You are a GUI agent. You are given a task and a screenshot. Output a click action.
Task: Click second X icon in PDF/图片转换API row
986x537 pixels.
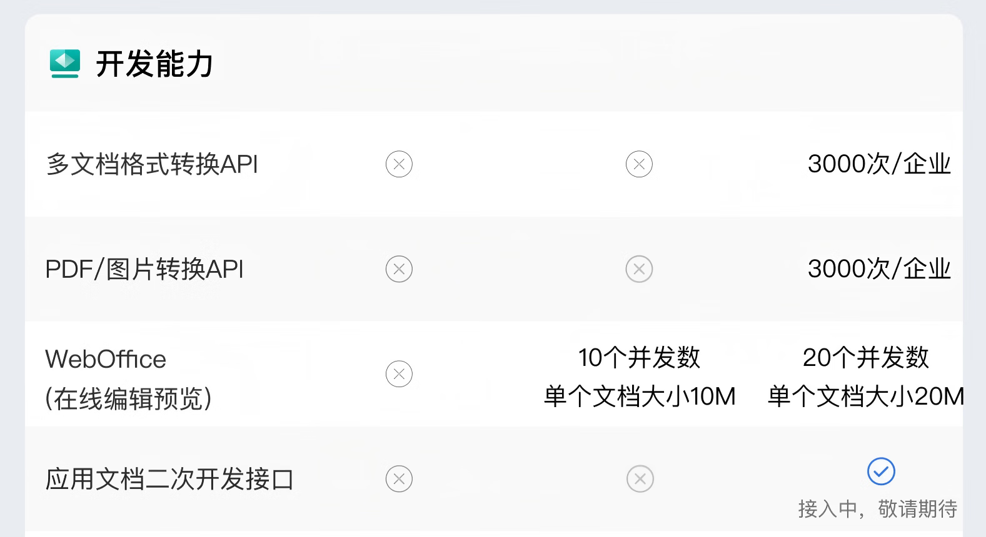click(x=639, y=269)
